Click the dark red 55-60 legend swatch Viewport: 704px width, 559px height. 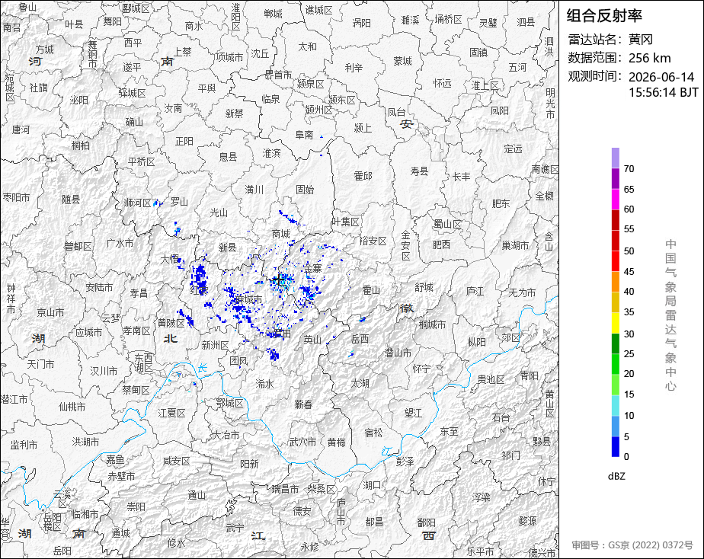tap(615, 220)
